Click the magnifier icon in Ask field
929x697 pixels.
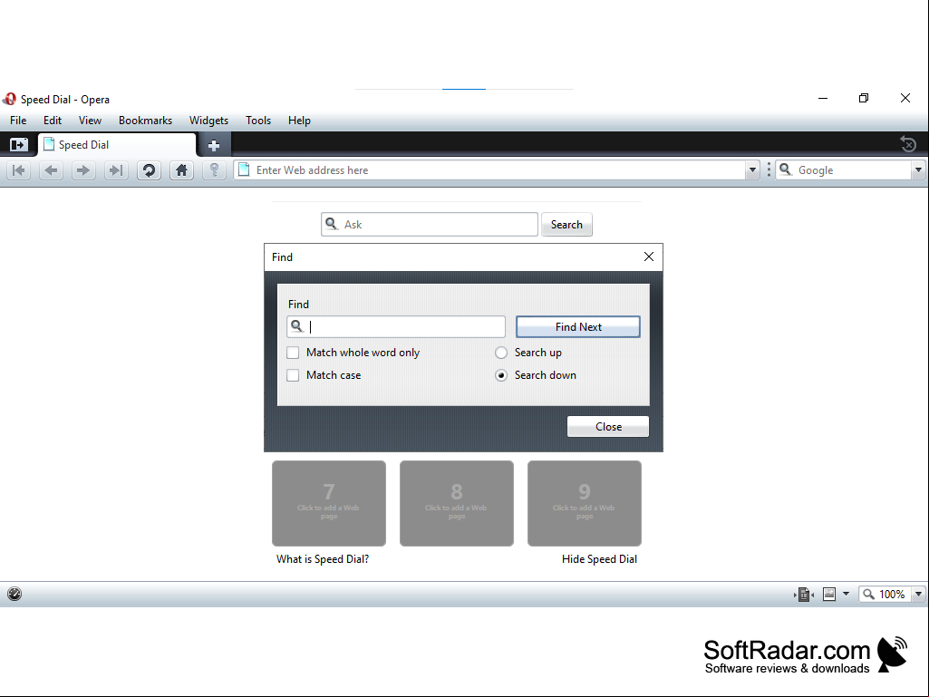click(x=332, y=224)
